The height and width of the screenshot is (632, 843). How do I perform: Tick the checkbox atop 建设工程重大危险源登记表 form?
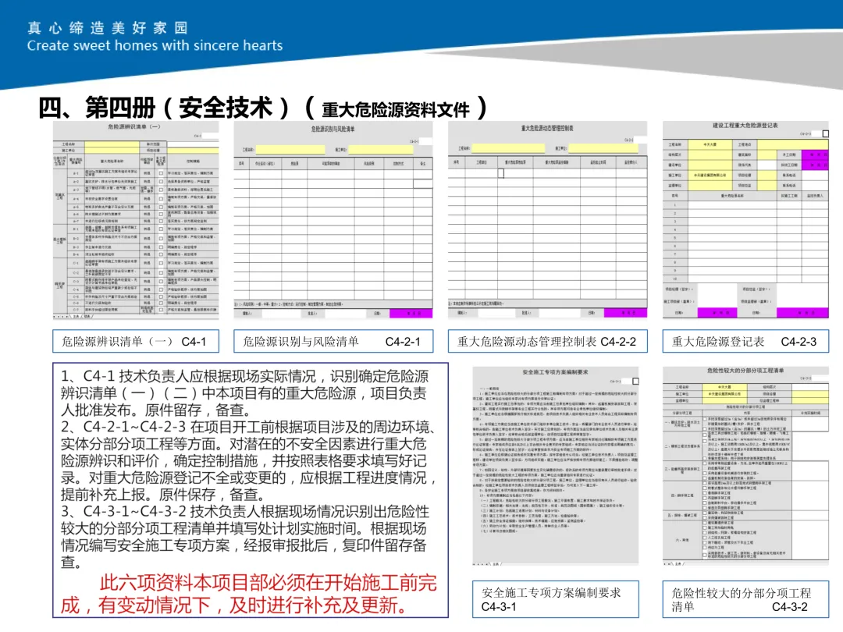(x=826, y=134)
